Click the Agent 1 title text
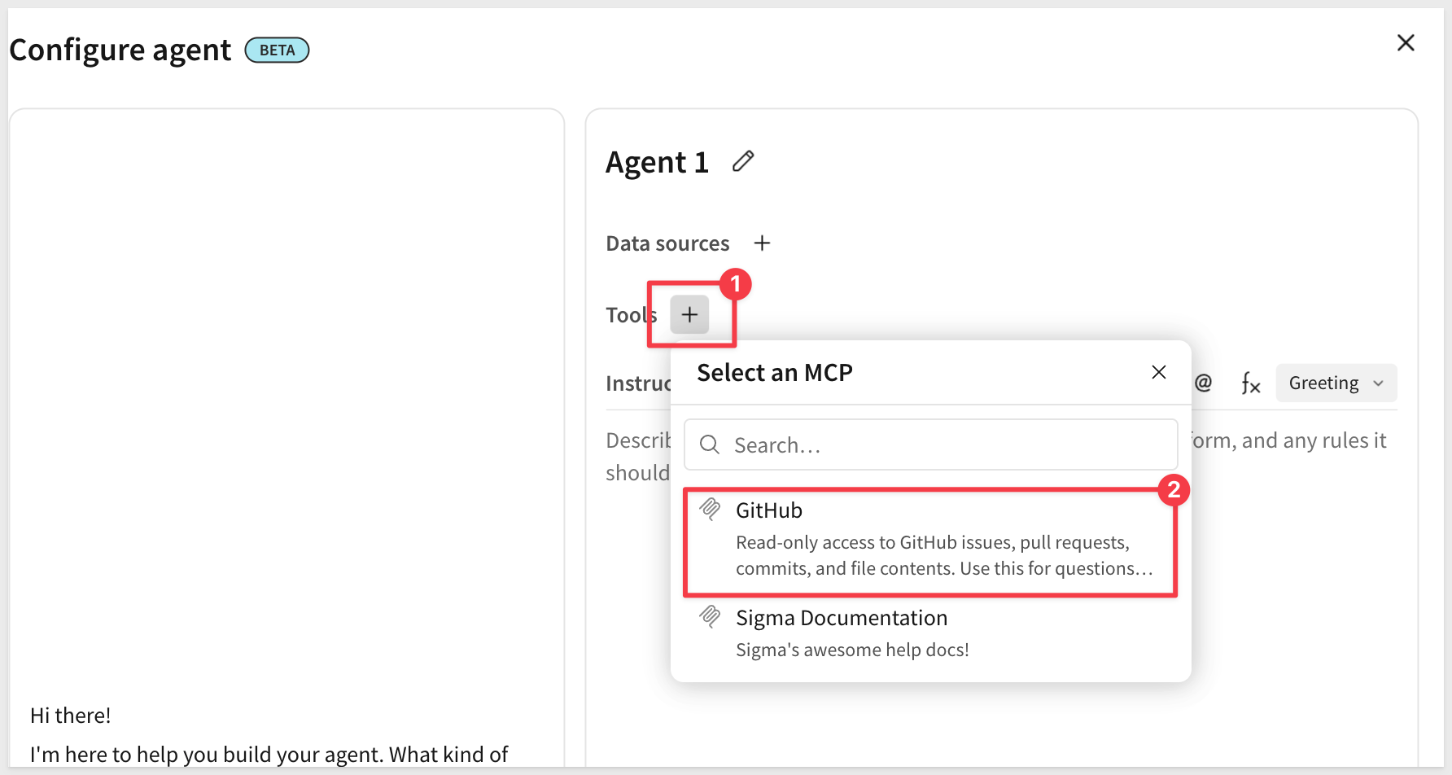 click(657, 162)
